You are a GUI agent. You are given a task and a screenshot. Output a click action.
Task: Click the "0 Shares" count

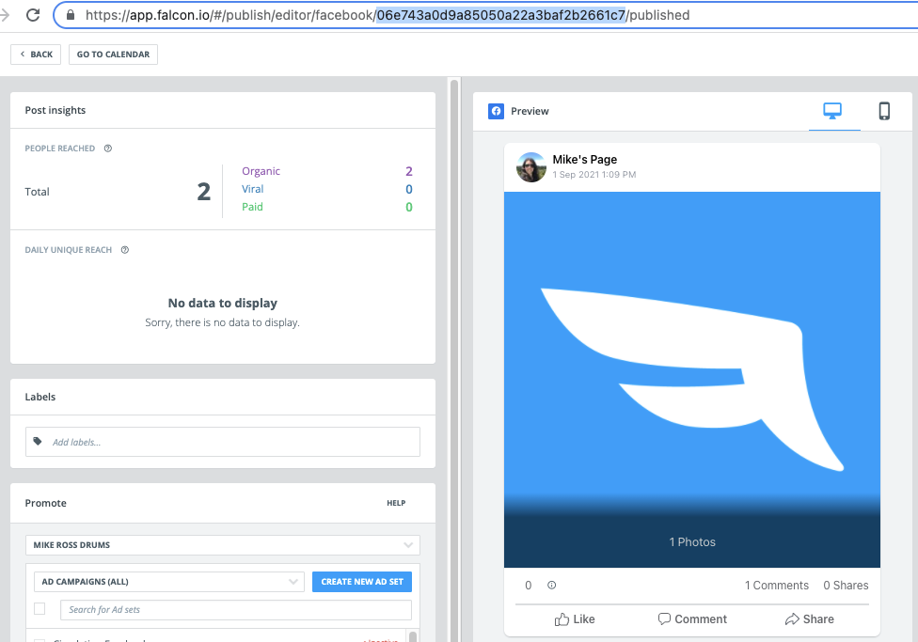846,586
